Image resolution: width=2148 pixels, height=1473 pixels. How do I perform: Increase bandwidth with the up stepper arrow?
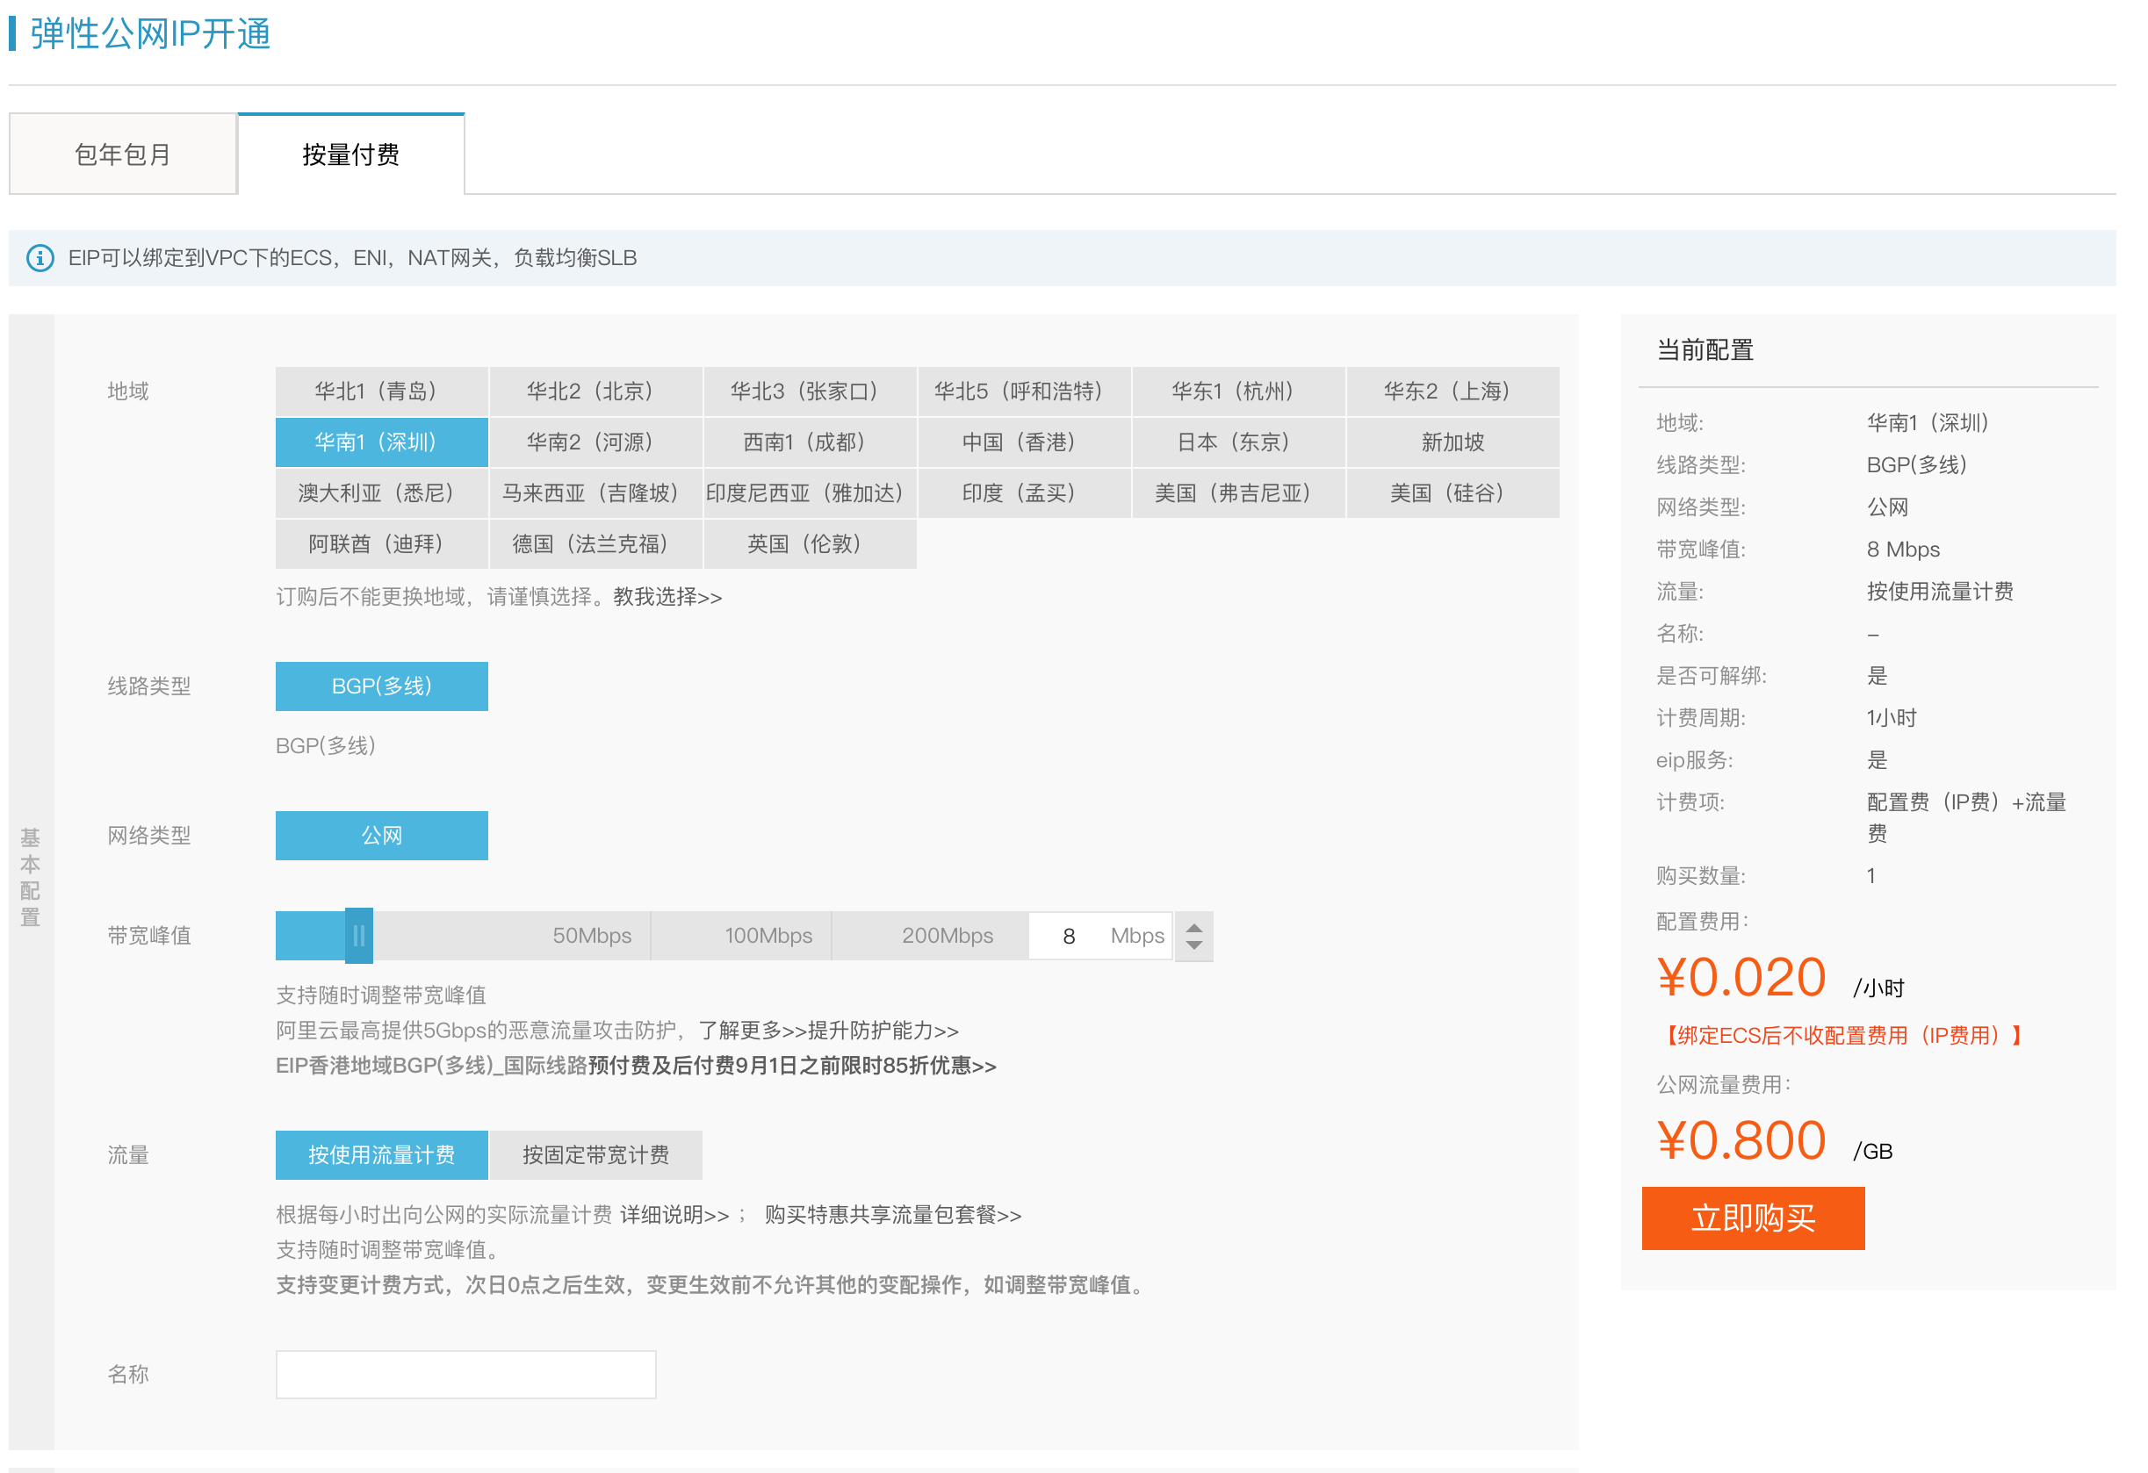point(1194,927)
